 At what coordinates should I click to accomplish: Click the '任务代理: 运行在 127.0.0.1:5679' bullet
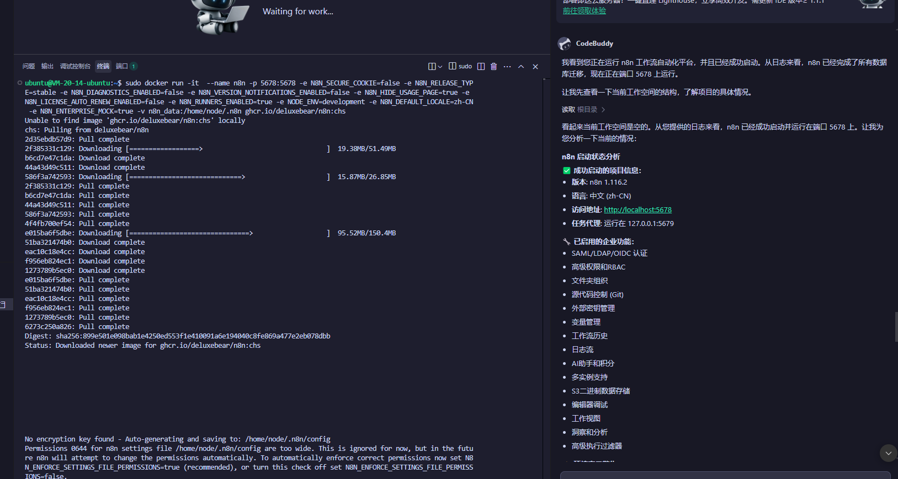[623, 223]
